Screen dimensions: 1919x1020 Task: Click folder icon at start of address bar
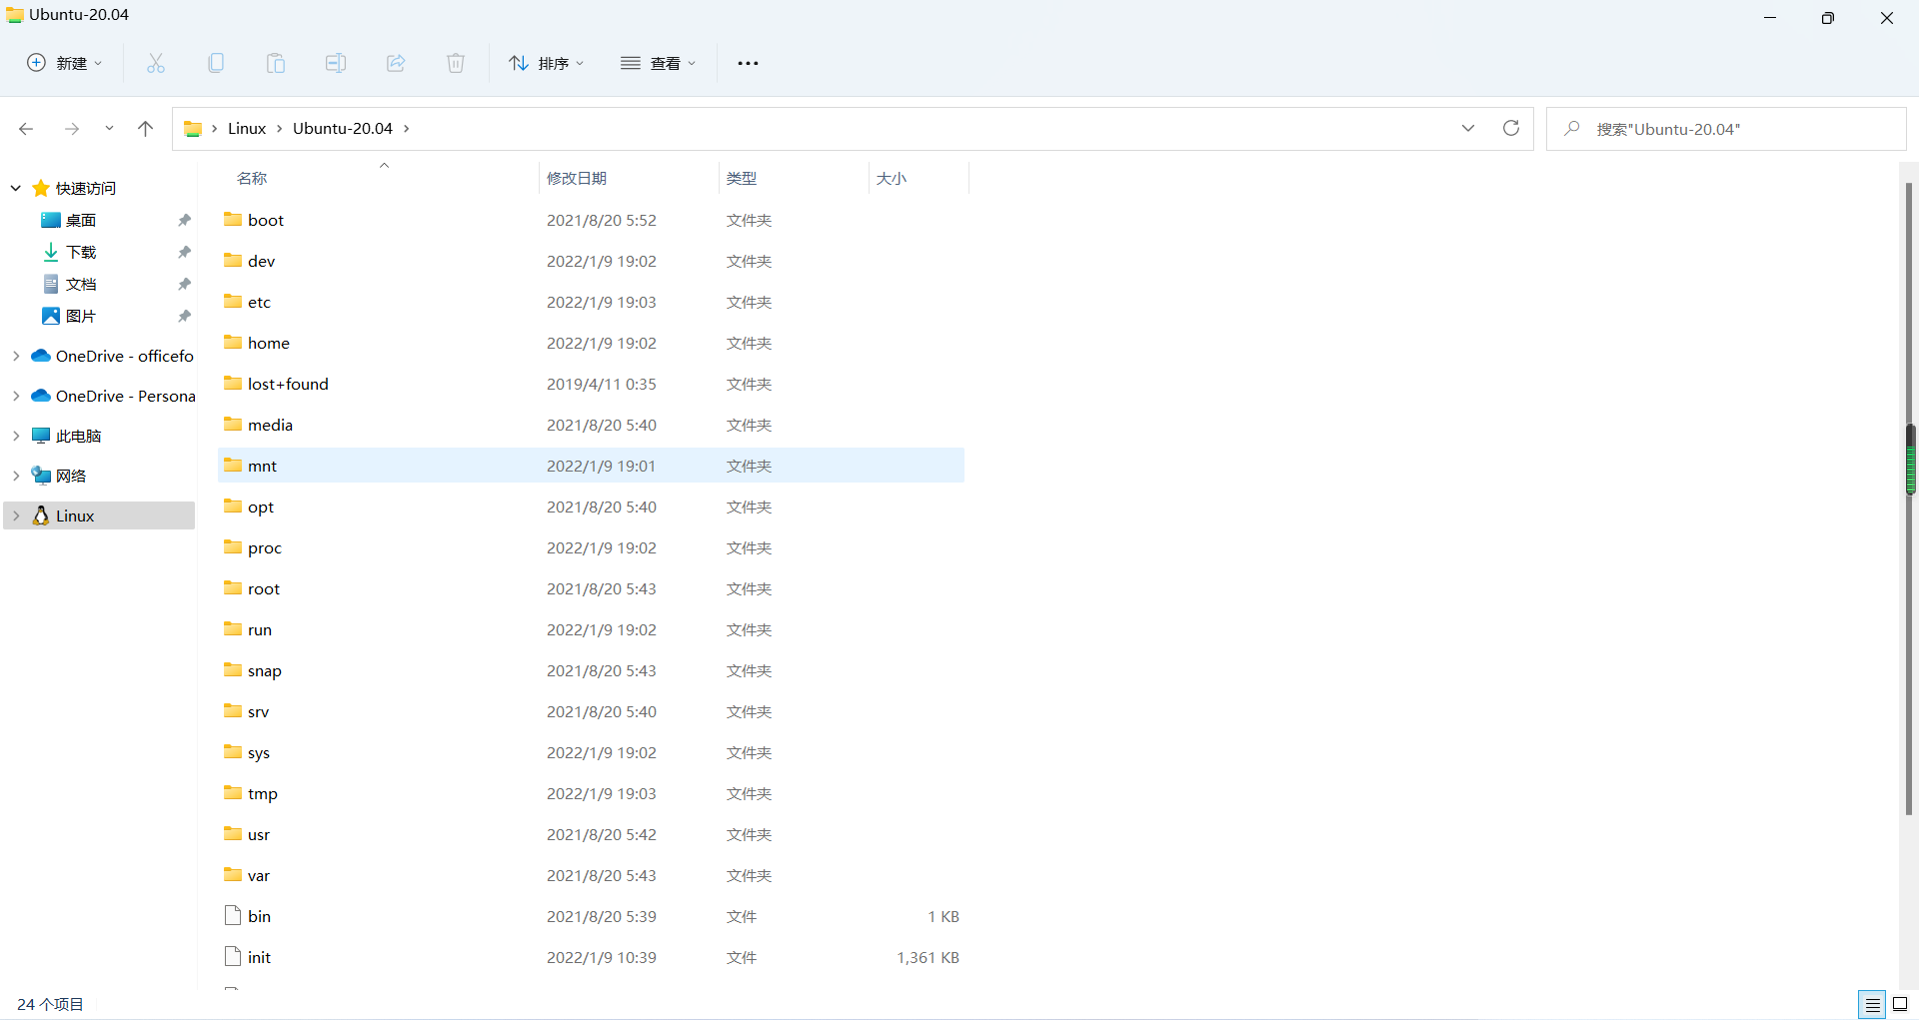(x=193, y=129)
